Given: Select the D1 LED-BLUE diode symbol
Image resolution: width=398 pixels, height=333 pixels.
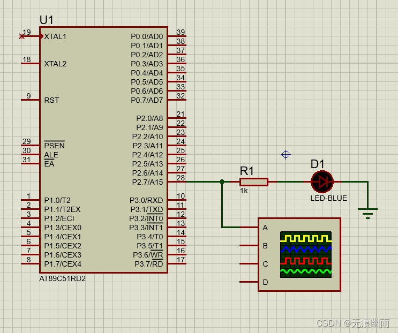Looking at the screenshot, I should coord(322,181).
